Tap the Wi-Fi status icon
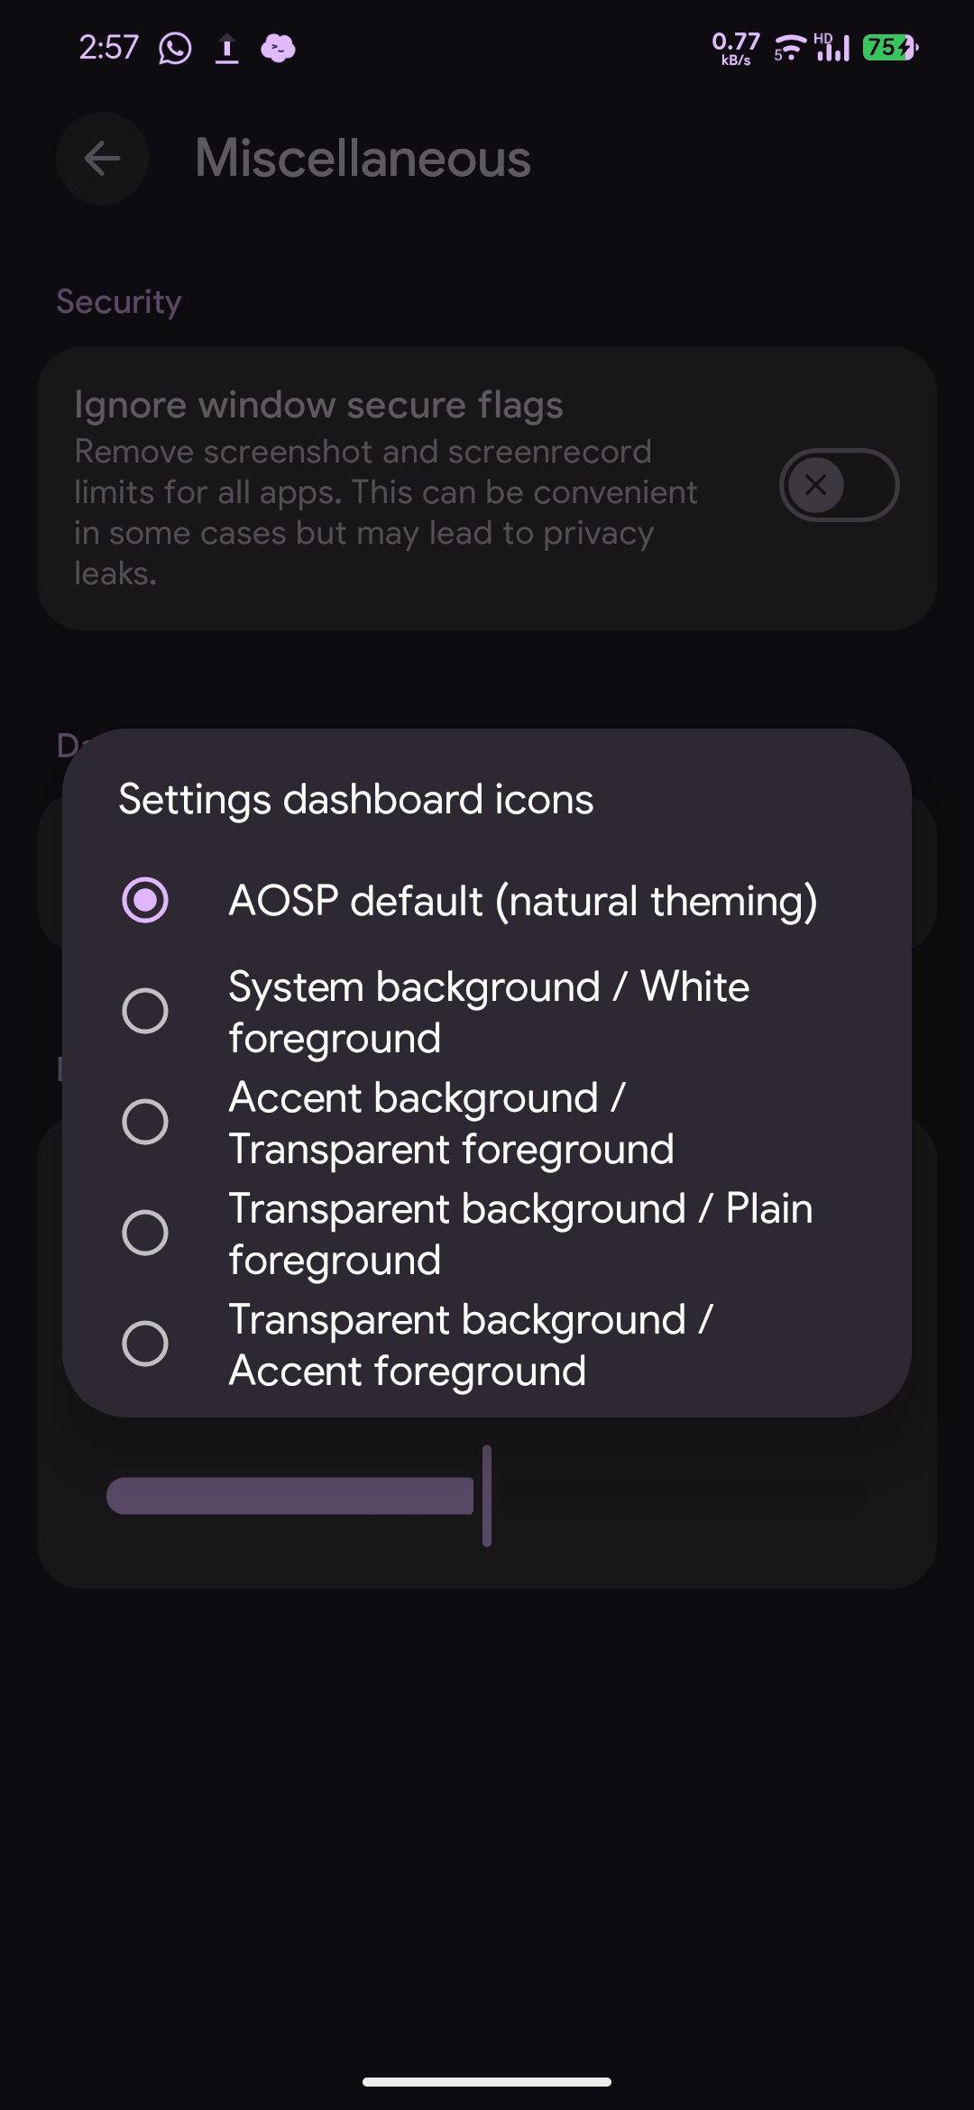Image resolution: width=974 pixels, height=2110 pixels. 789,47
